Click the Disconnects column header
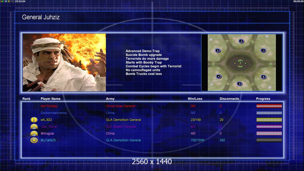 pyautogui.click(x=229, y=99)
